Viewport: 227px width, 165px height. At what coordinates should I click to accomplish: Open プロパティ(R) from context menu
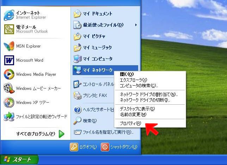coord(130,123)
